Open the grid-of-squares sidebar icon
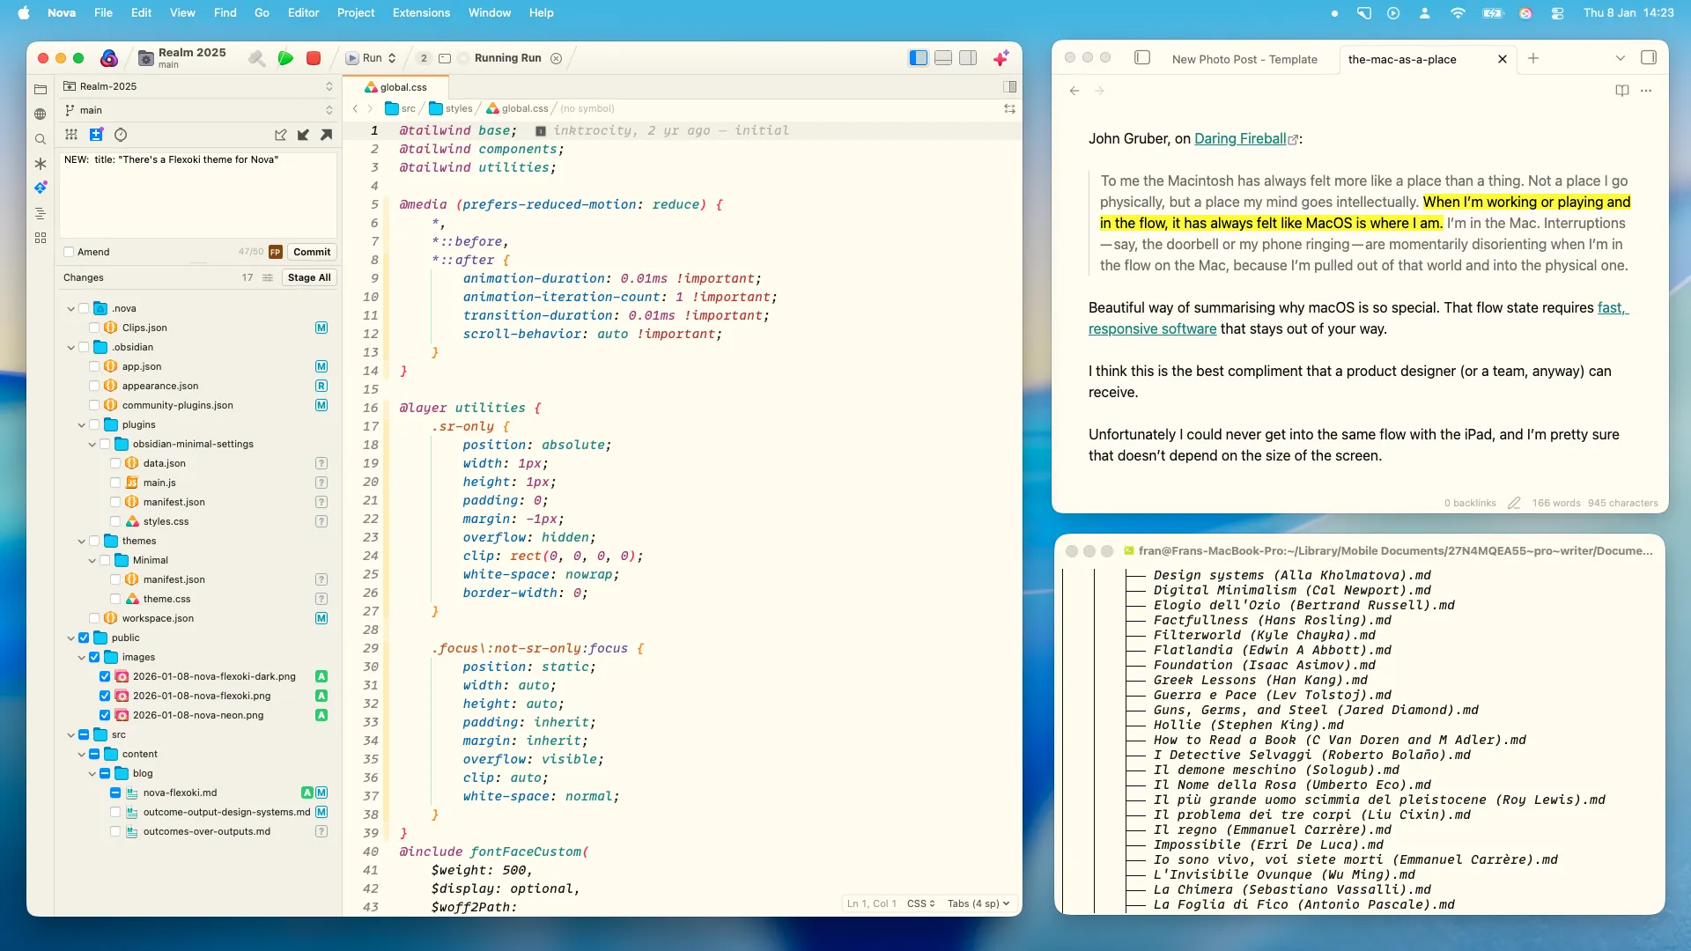The image size is (1691, 951). pos(41,238)
